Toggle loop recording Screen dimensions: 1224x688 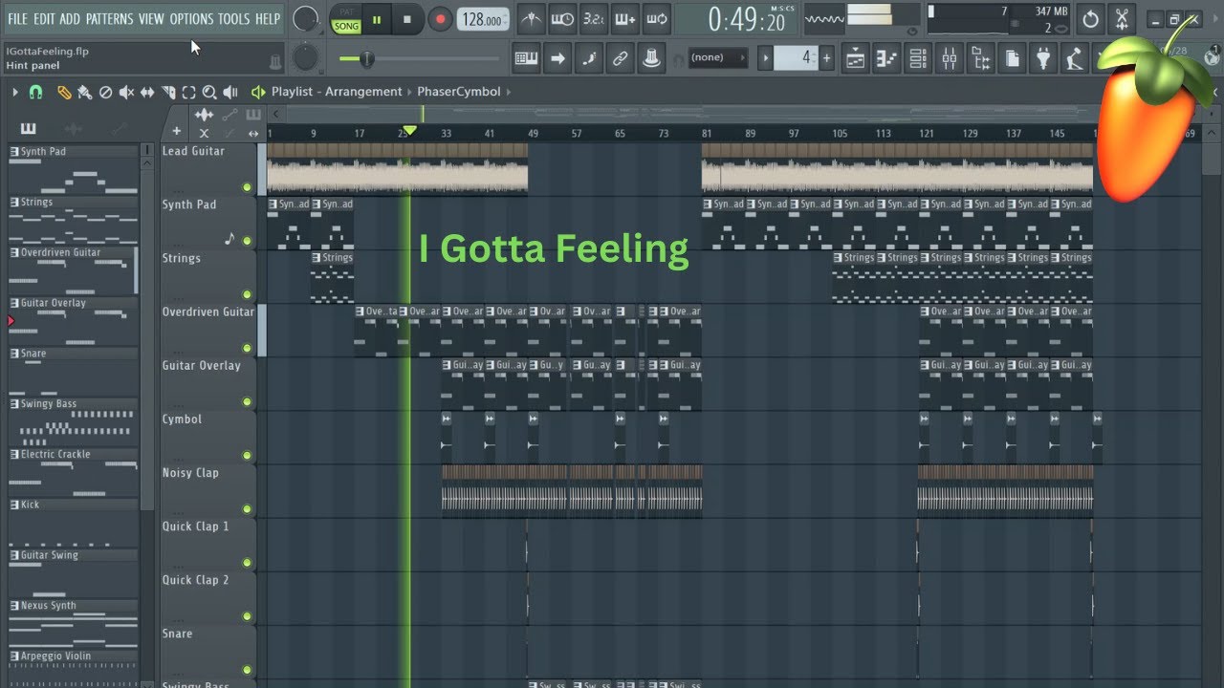click(656, 18)
